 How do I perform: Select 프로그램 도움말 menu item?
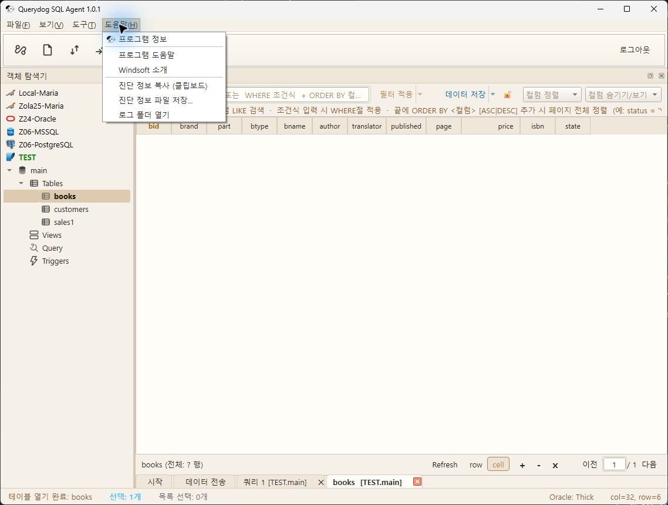[x=164, y=55]
